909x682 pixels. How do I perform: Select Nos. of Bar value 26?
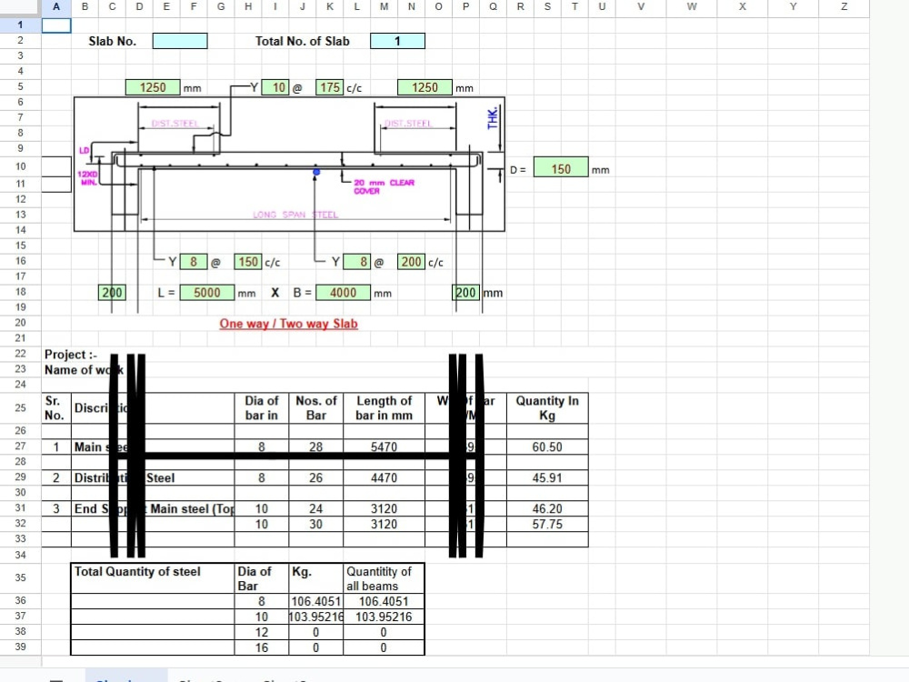(316, 478)
